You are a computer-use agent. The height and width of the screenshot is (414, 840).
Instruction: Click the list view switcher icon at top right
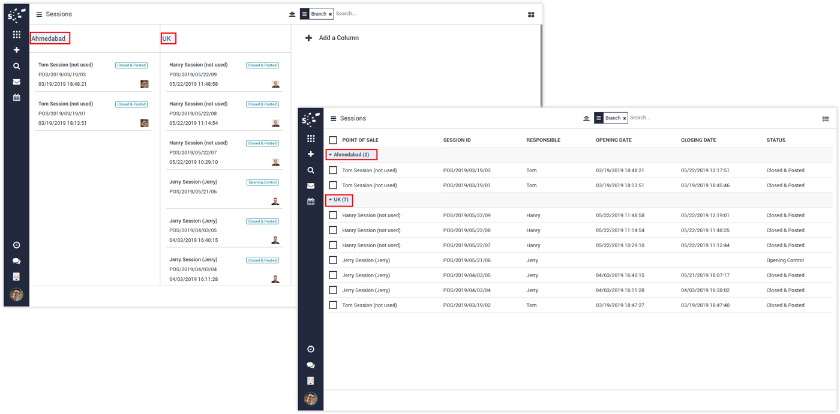click(826, 119)
